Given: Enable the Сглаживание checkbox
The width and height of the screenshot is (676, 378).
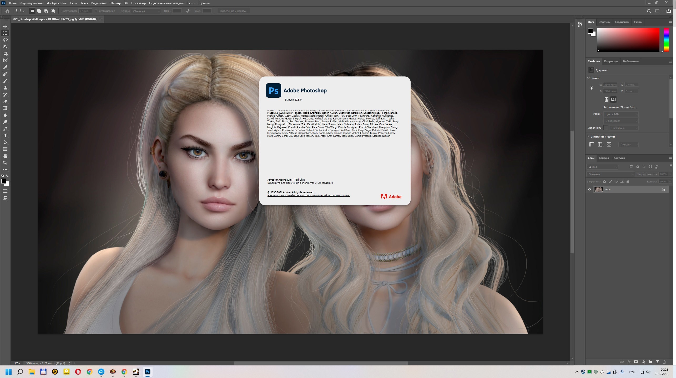Looking at the screenshot, I should pyautogui.click(x=96, y=11).
